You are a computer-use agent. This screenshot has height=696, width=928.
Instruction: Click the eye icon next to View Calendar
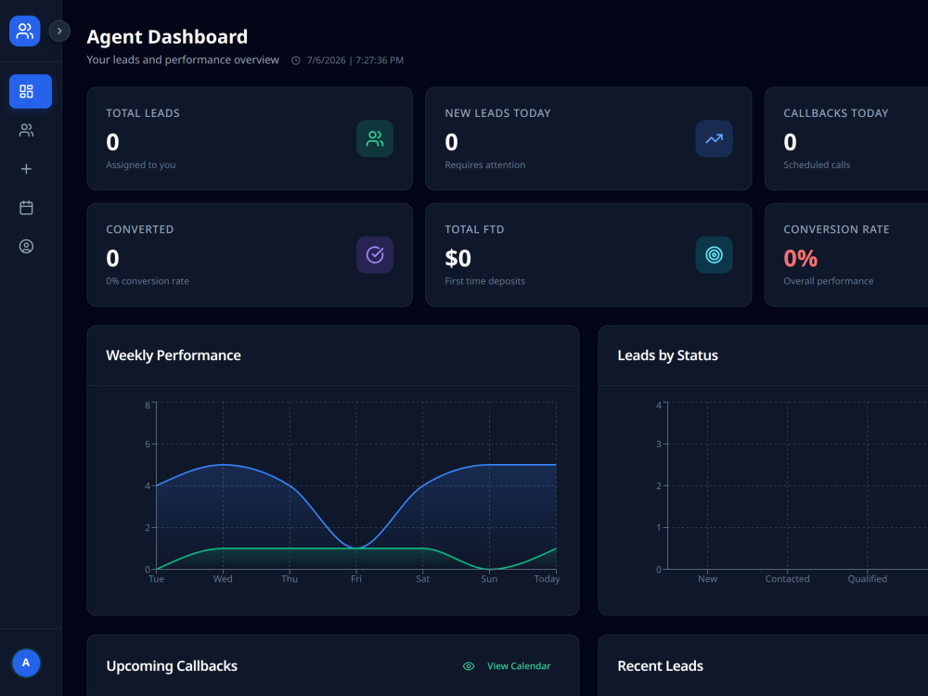coord(469,666)
